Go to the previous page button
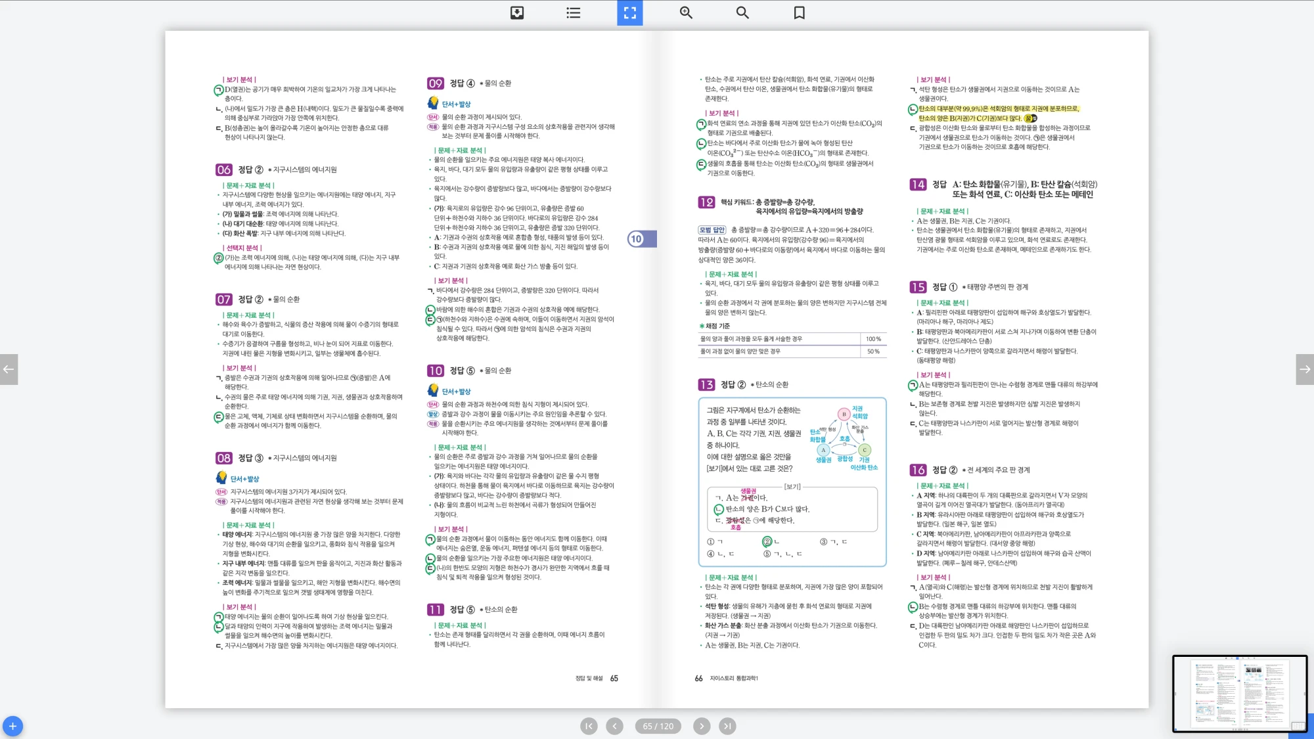1314x739 pixels. pyautogui.click(x=614, y=726)
